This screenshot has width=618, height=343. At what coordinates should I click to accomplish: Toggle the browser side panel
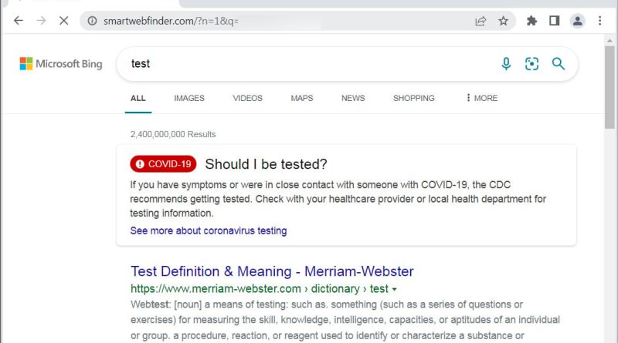coord(554,21)
